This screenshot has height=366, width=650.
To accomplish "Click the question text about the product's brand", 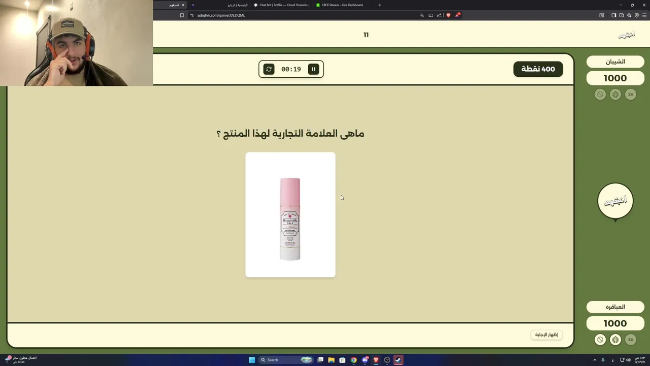I will [290, 134].
